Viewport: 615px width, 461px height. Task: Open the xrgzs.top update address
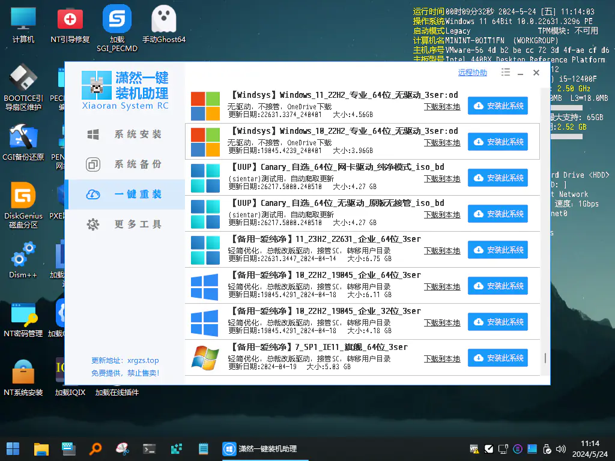(143, 361)
